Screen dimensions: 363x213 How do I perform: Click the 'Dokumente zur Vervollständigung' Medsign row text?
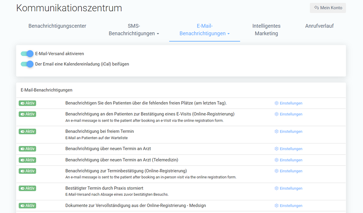tap(136, 205)
